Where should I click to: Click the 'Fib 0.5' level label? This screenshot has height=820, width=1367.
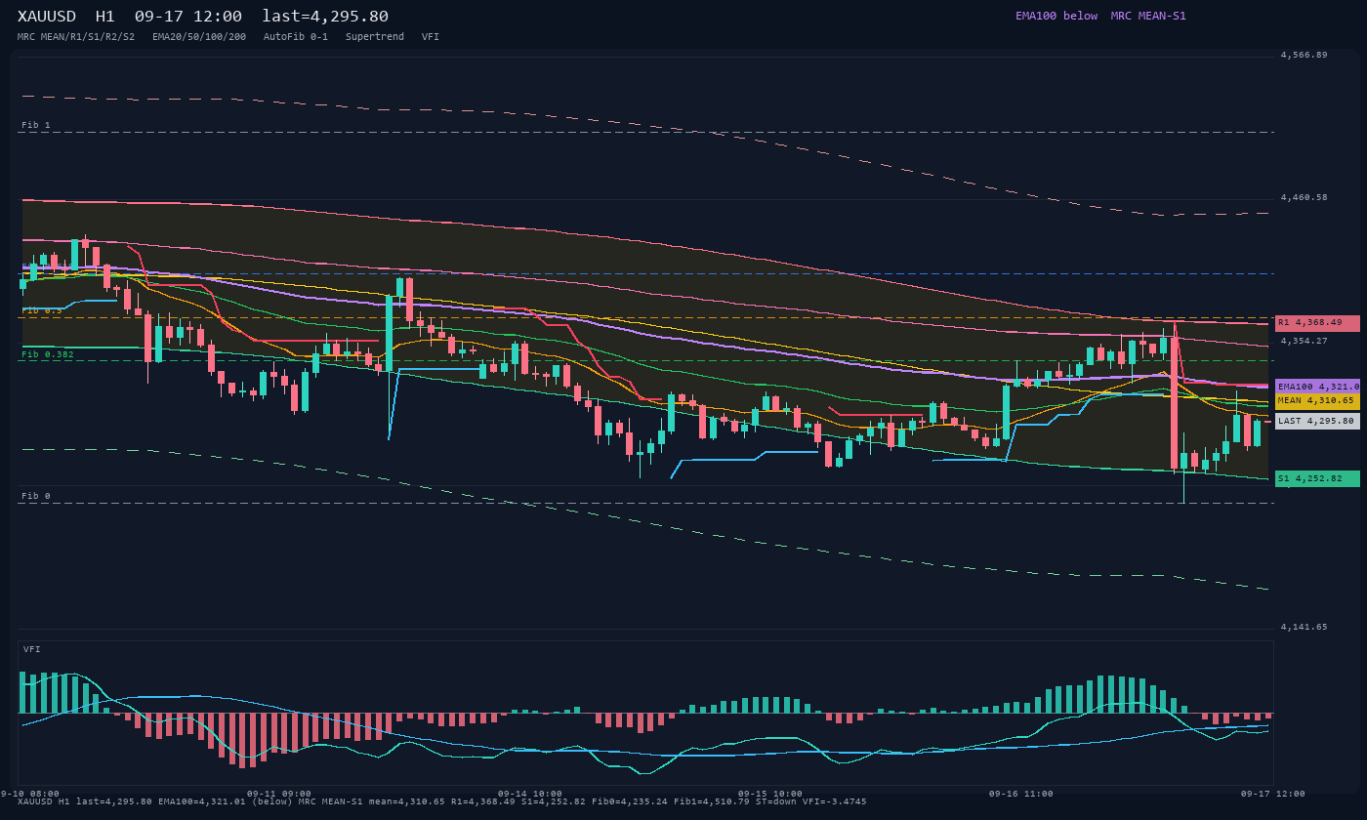pyautogui.click(x=42, y=310)
